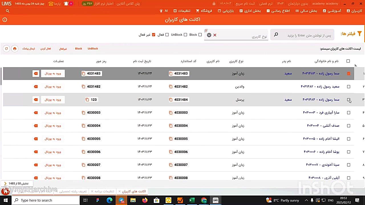The image size is (365, 205).
Task: Click the فعال کردن action button
Action: [x=46, y=49]
